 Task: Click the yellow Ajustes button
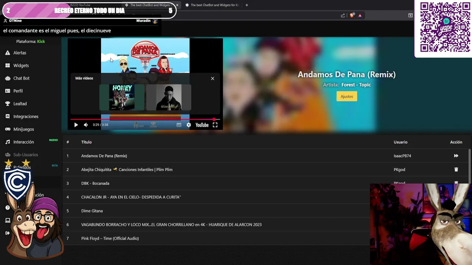tap(347, 96)
